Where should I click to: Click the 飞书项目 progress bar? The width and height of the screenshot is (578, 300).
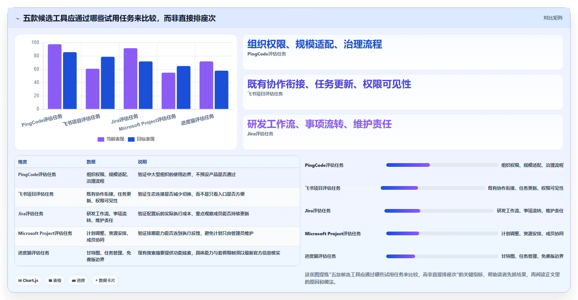tap(433, 188)
